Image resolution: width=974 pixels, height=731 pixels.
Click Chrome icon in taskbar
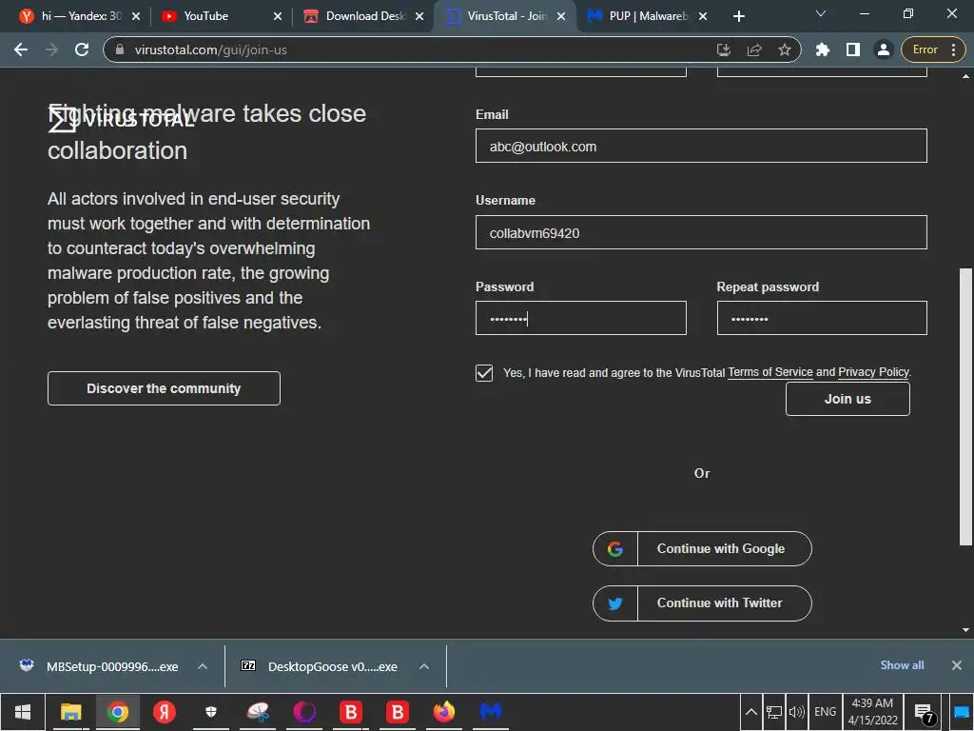pos(117,712)
